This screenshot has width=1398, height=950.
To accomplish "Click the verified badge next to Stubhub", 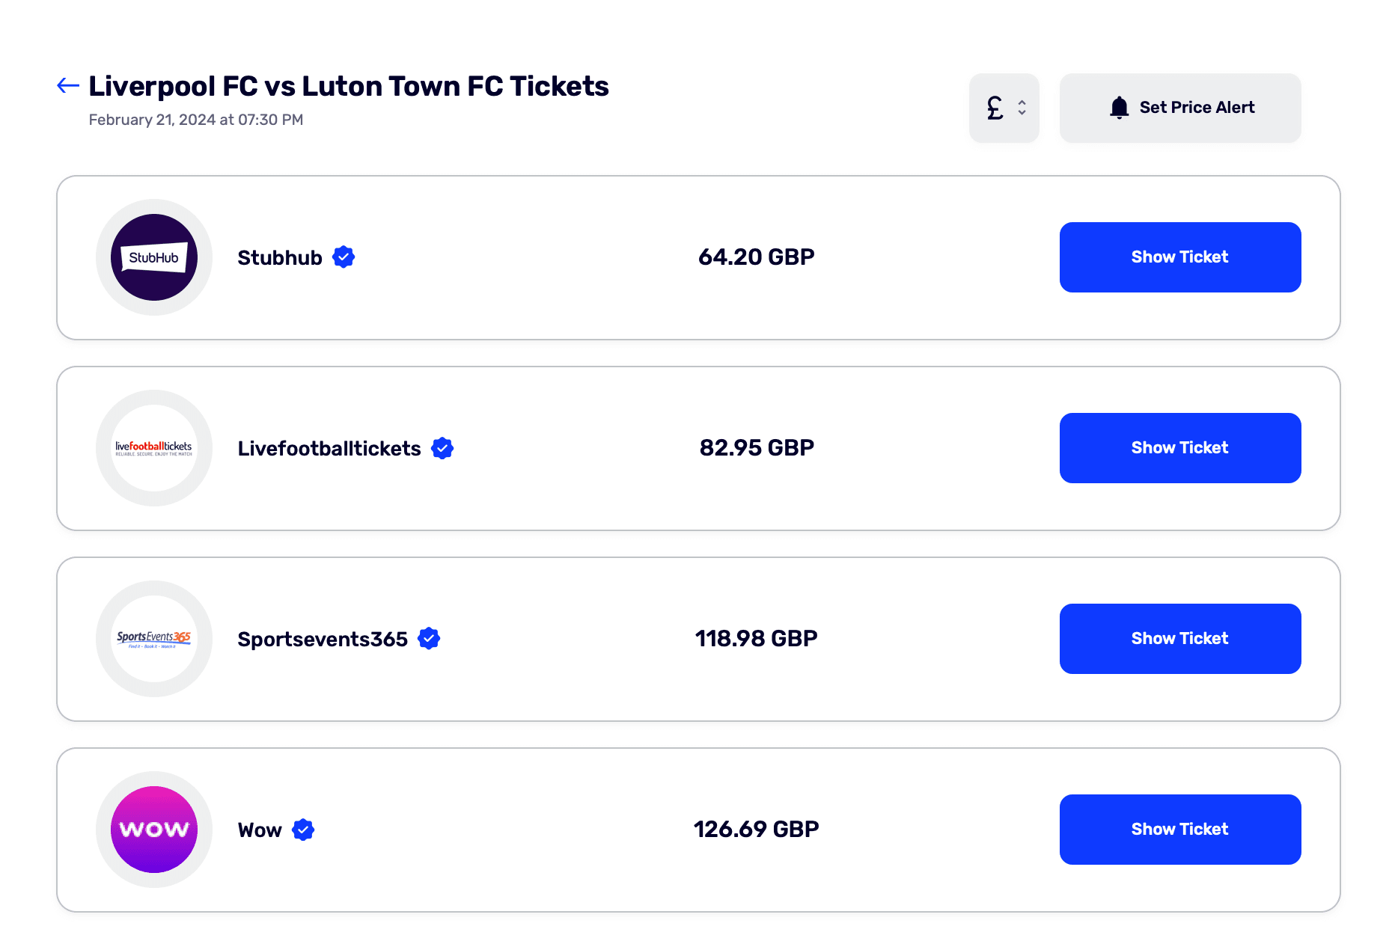I will pos(344,257).
